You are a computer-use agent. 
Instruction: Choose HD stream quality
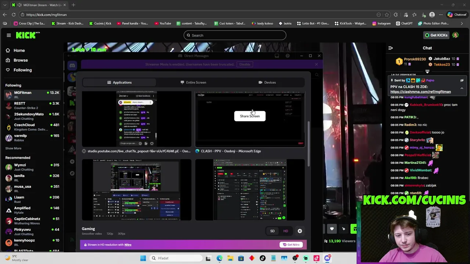286,231
